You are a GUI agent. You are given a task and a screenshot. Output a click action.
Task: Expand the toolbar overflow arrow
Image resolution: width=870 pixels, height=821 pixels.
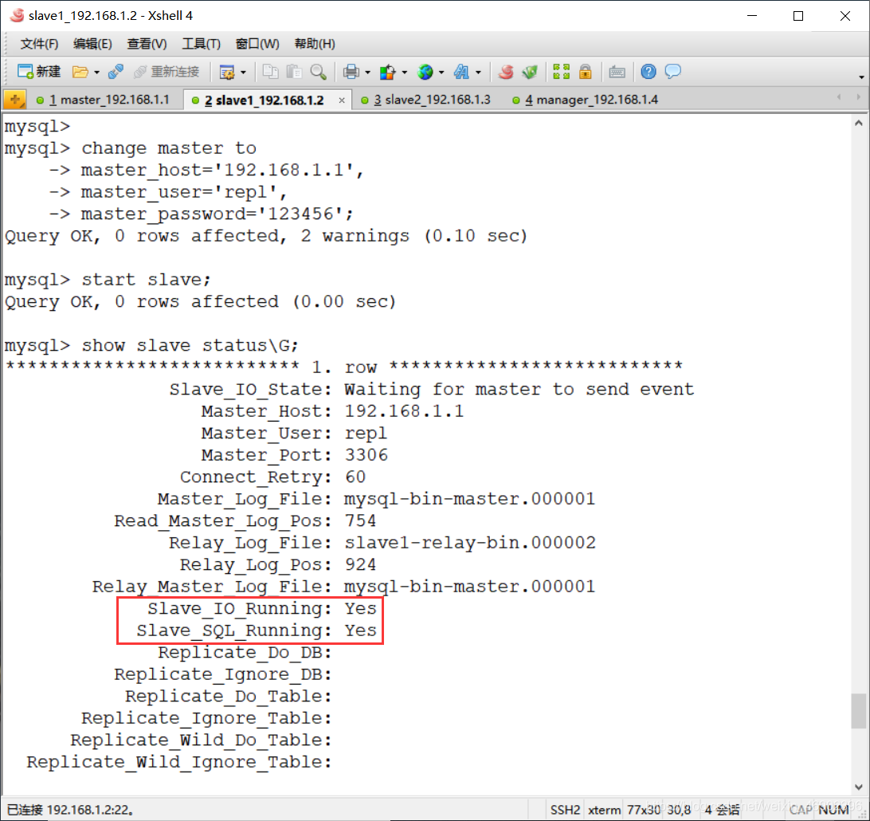point(861,77)
